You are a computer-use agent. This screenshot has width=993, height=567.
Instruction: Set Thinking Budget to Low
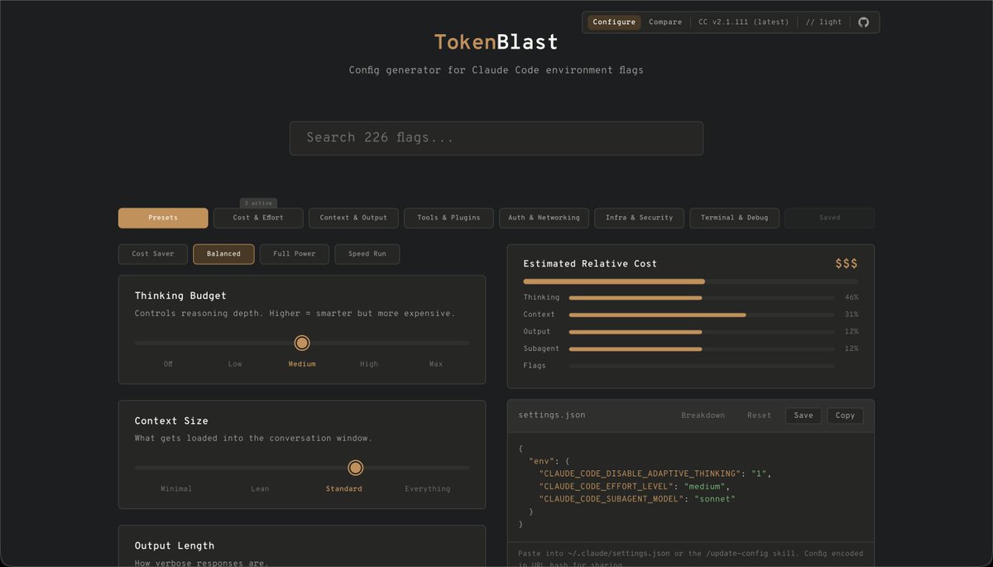click(235, 364)
